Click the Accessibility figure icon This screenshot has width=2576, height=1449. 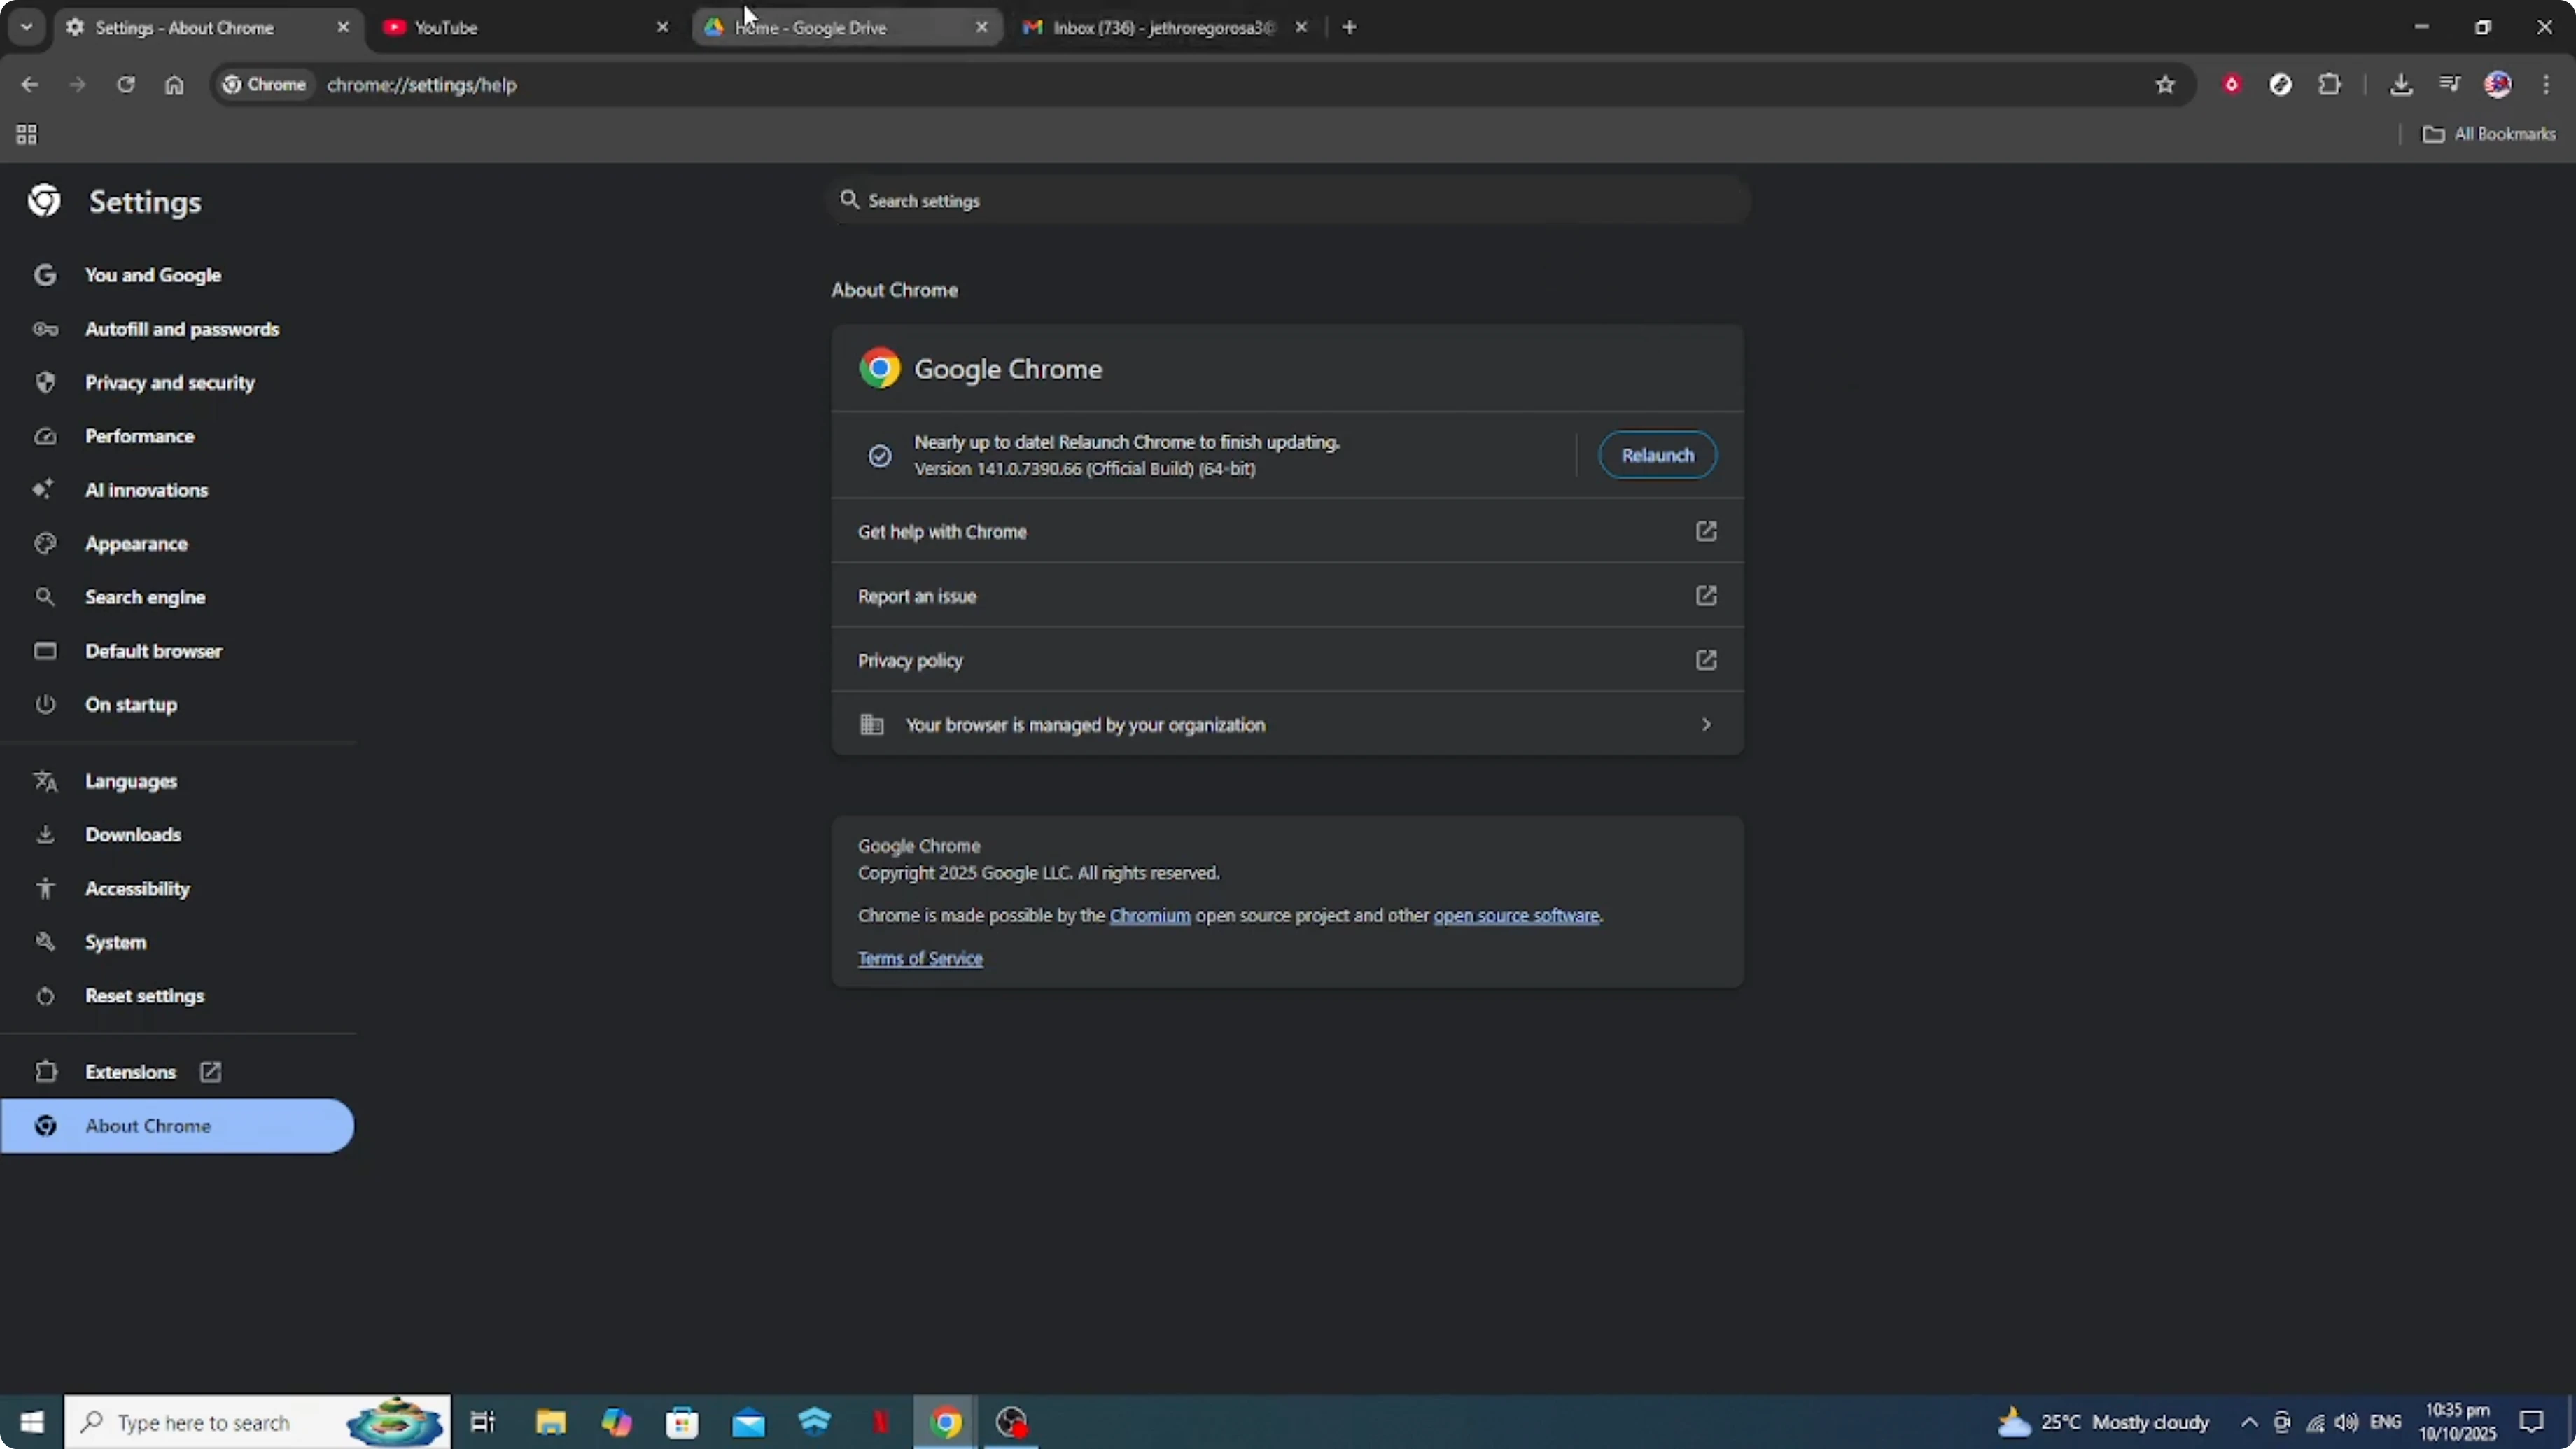pyautogui.click(x=45, y=888)
